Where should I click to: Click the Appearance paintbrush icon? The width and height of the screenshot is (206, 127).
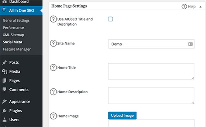pos(5,101)
